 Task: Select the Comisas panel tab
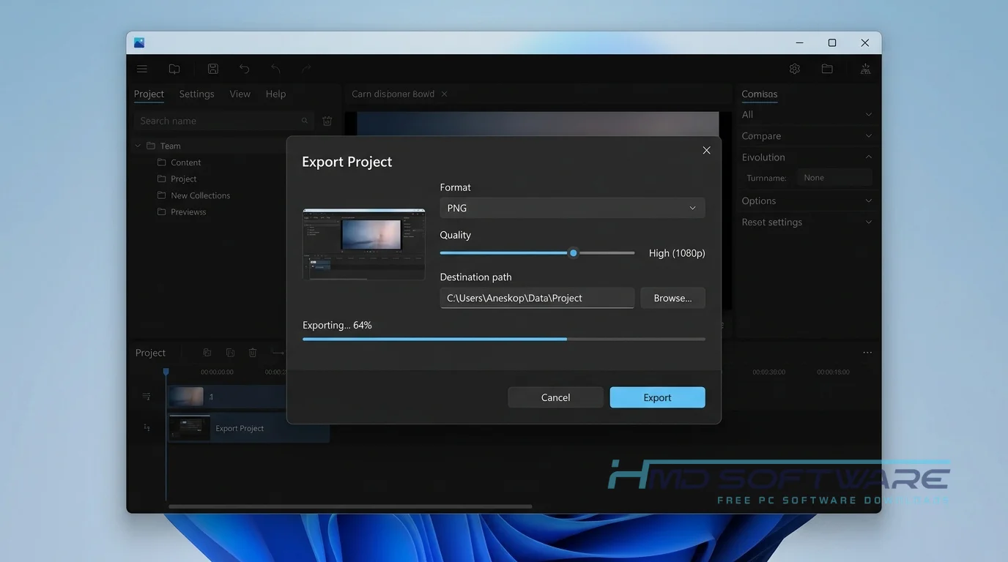click(x=759, y=94)
